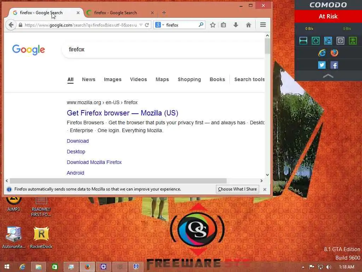Launch Internet Explorer from Comodo widget
The width and height of the screenshot is (362, 272).
(322, 53)
